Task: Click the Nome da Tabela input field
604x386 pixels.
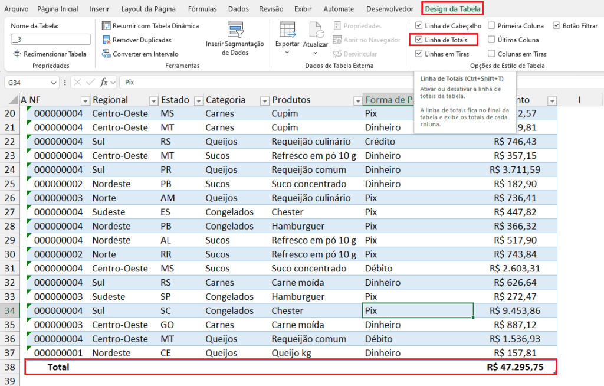Action: pos(51,40)
